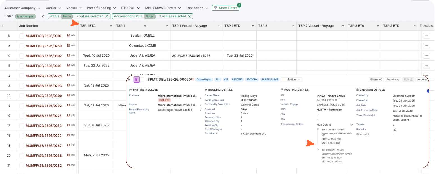Tick checkbox for job MUMFF/SE/2526/0302
This screenshot has height=174, width=435.
coord(22,56)
